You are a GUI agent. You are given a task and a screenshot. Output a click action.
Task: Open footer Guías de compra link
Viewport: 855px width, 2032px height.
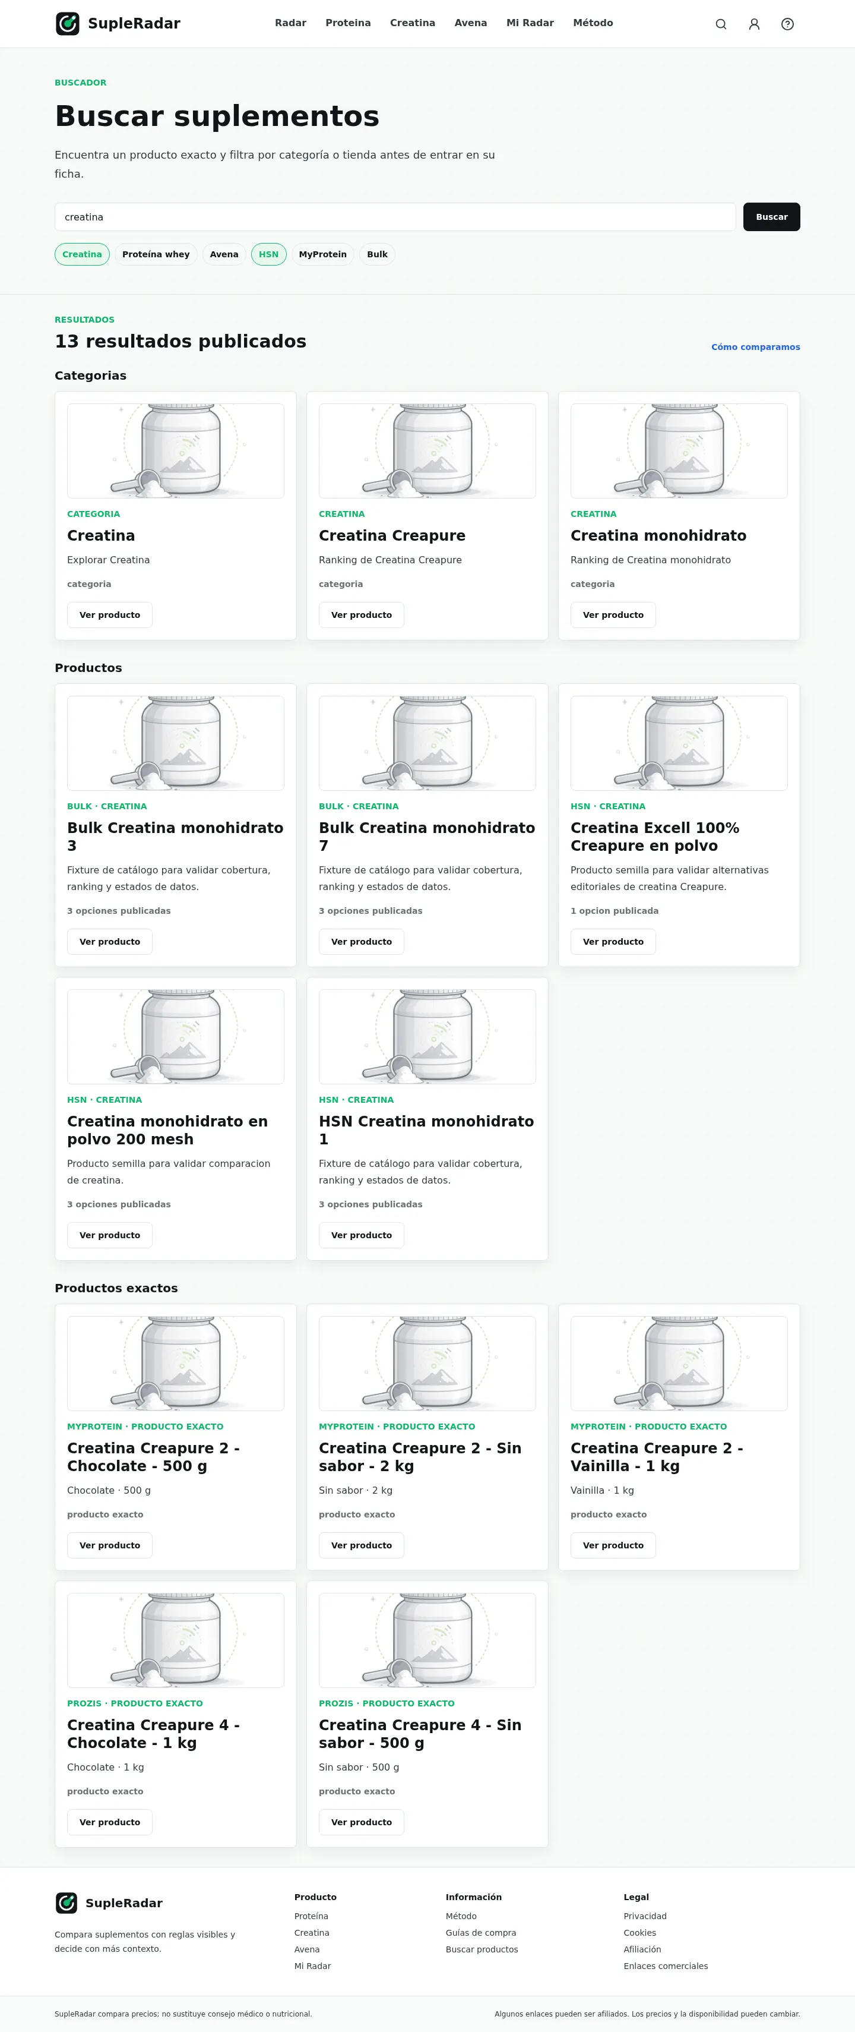click(481, 1933)
